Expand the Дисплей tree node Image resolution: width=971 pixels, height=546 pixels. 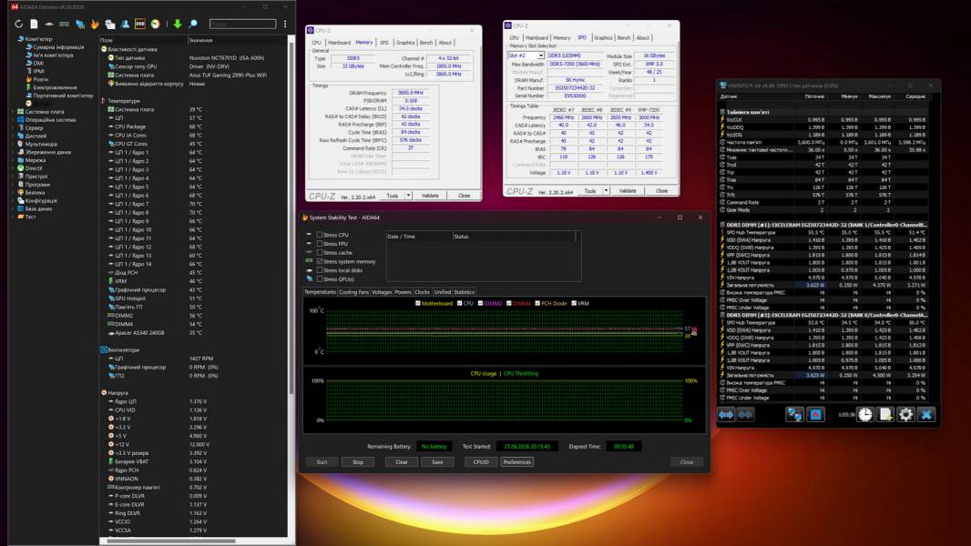click(x=13, y=136)
